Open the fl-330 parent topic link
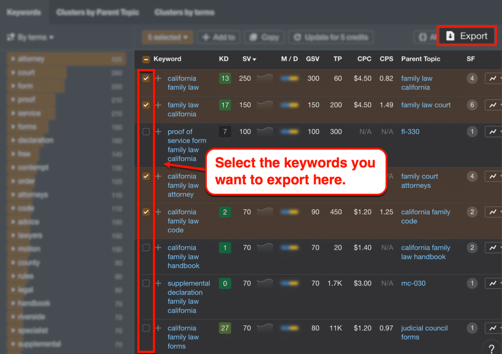Viewport: 502px width, 354px height. pos(410,132)
